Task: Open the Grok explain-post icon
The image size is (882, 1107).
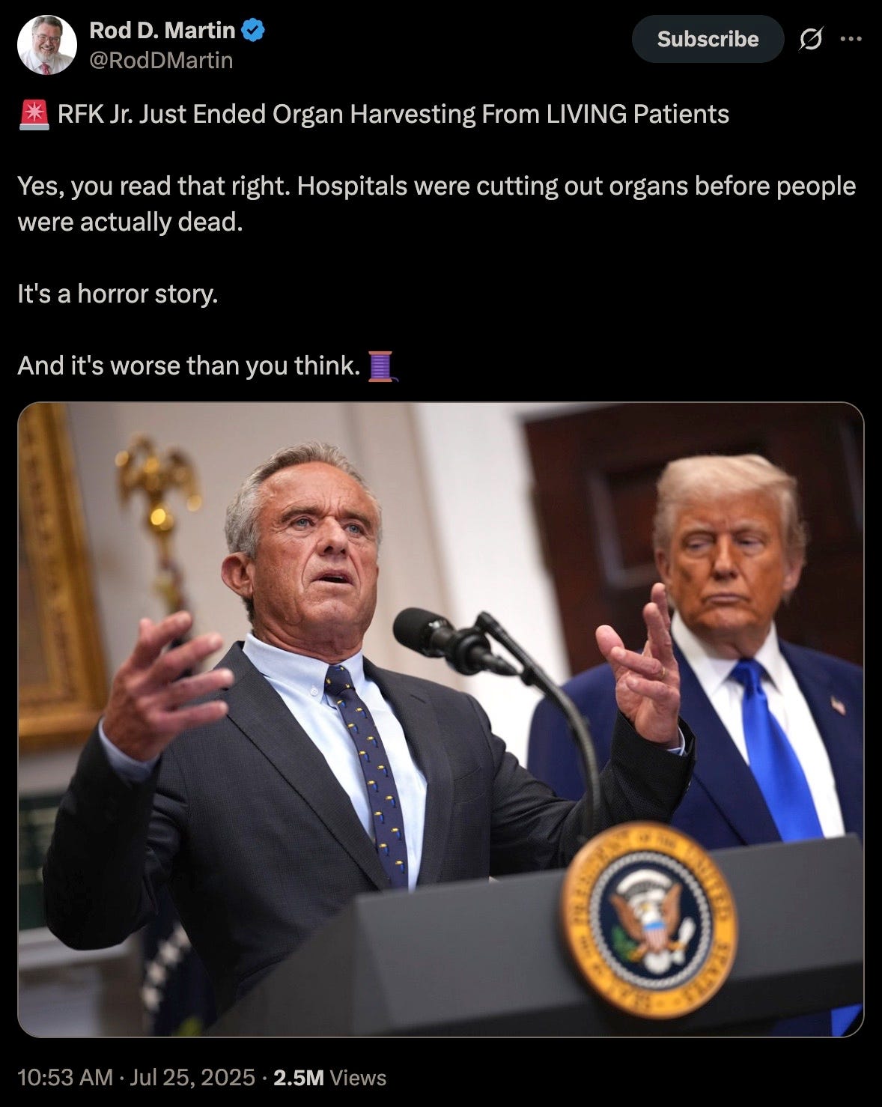Action: [x=810, y=39]
